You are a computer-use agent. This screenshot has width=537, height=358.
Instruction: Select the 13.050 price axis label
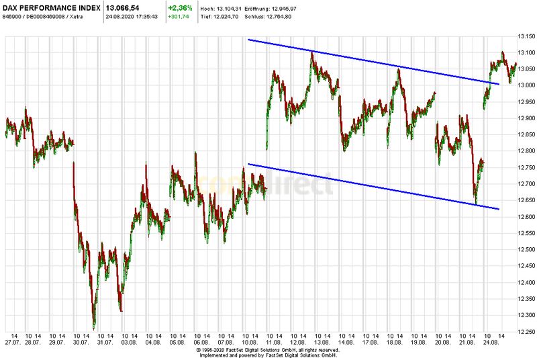pyautogui.click(x=526, y=69)
